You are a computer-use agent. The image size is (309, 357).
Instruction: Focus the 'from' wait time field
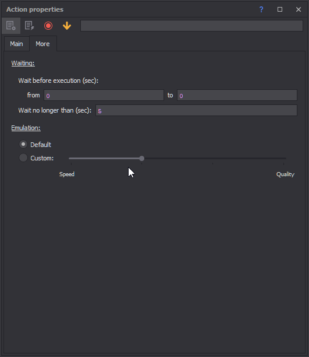[104, 95]
